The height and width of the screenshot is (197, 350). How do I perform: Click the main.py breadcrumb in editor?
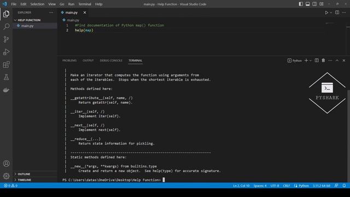[71, 20]
